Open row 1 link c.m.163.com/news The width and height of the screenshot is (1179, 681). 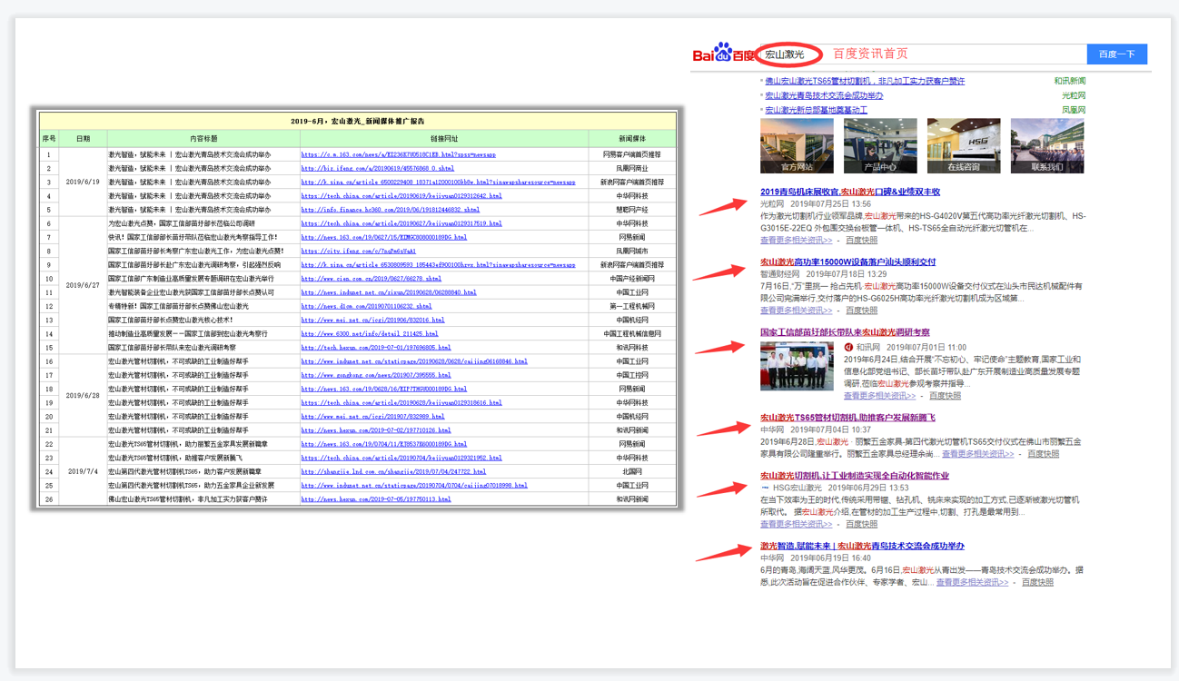(x=398, y=154)
